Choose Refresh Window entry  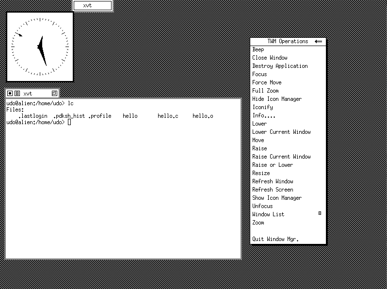[x=288, y=181]
